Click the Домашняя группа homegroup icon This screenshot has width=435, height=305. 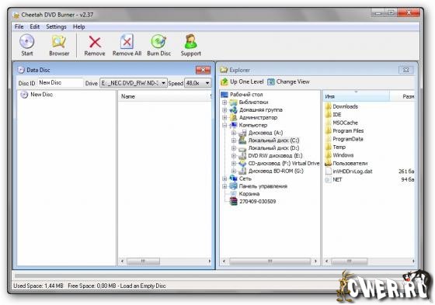click(233, 109)
